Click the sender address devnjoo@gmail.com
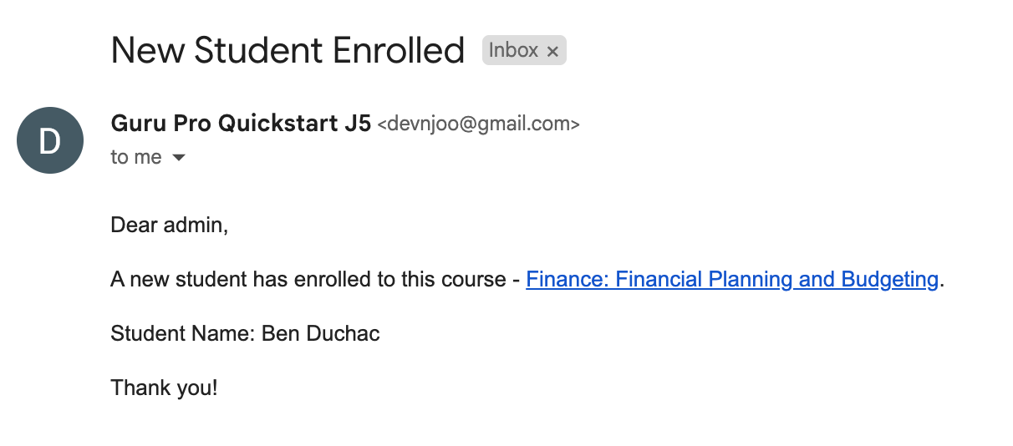This screenshot has width=1013, height=446. (x=478, y=124)
